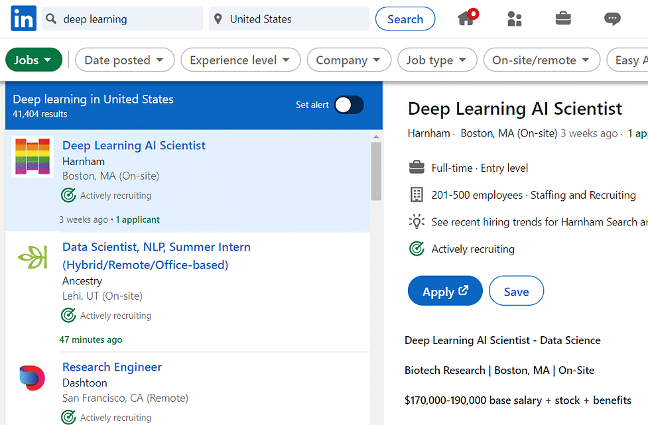Click the Apply button

click(x=445, y=291)
